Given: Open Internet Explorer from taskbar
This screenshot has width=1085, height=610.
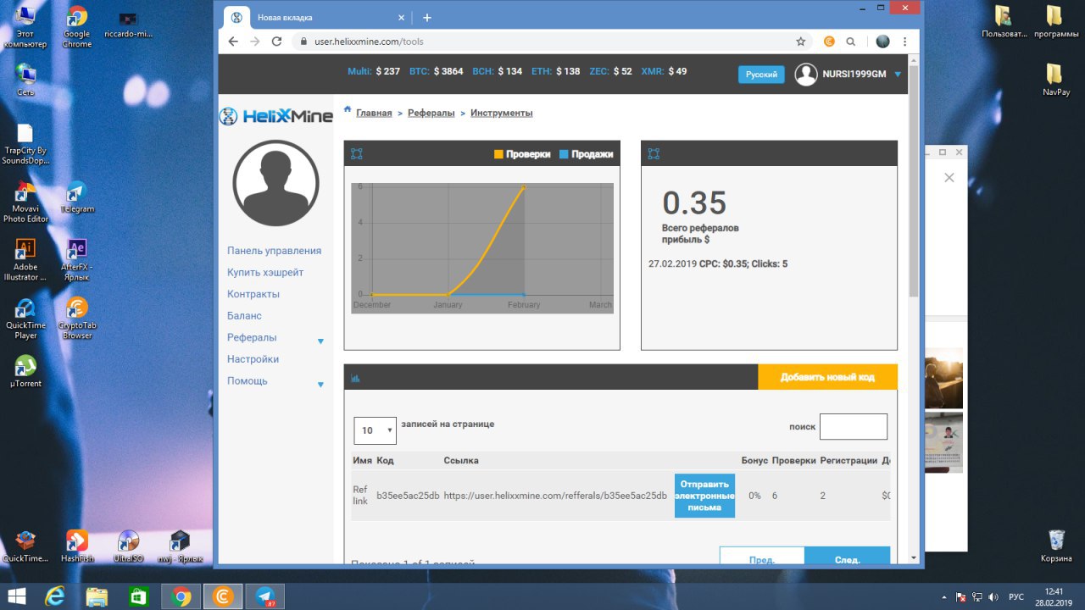Looking at the screenshot, I should click(x=57, y=596).
